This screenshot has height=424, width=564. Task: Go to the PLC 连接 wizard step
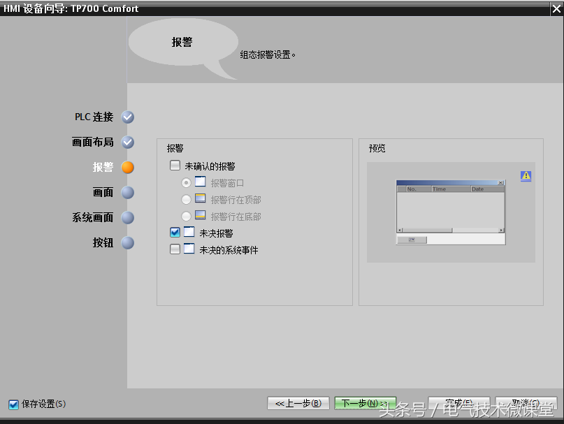pos(94,117)
